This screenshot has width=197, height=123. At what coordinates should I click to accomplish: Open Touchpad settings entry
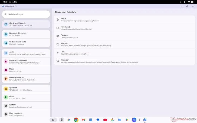click(x=124, y=28)
